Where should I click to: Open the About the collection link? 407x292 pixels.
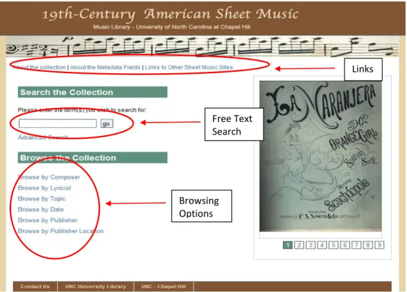[x=39, y=67]
